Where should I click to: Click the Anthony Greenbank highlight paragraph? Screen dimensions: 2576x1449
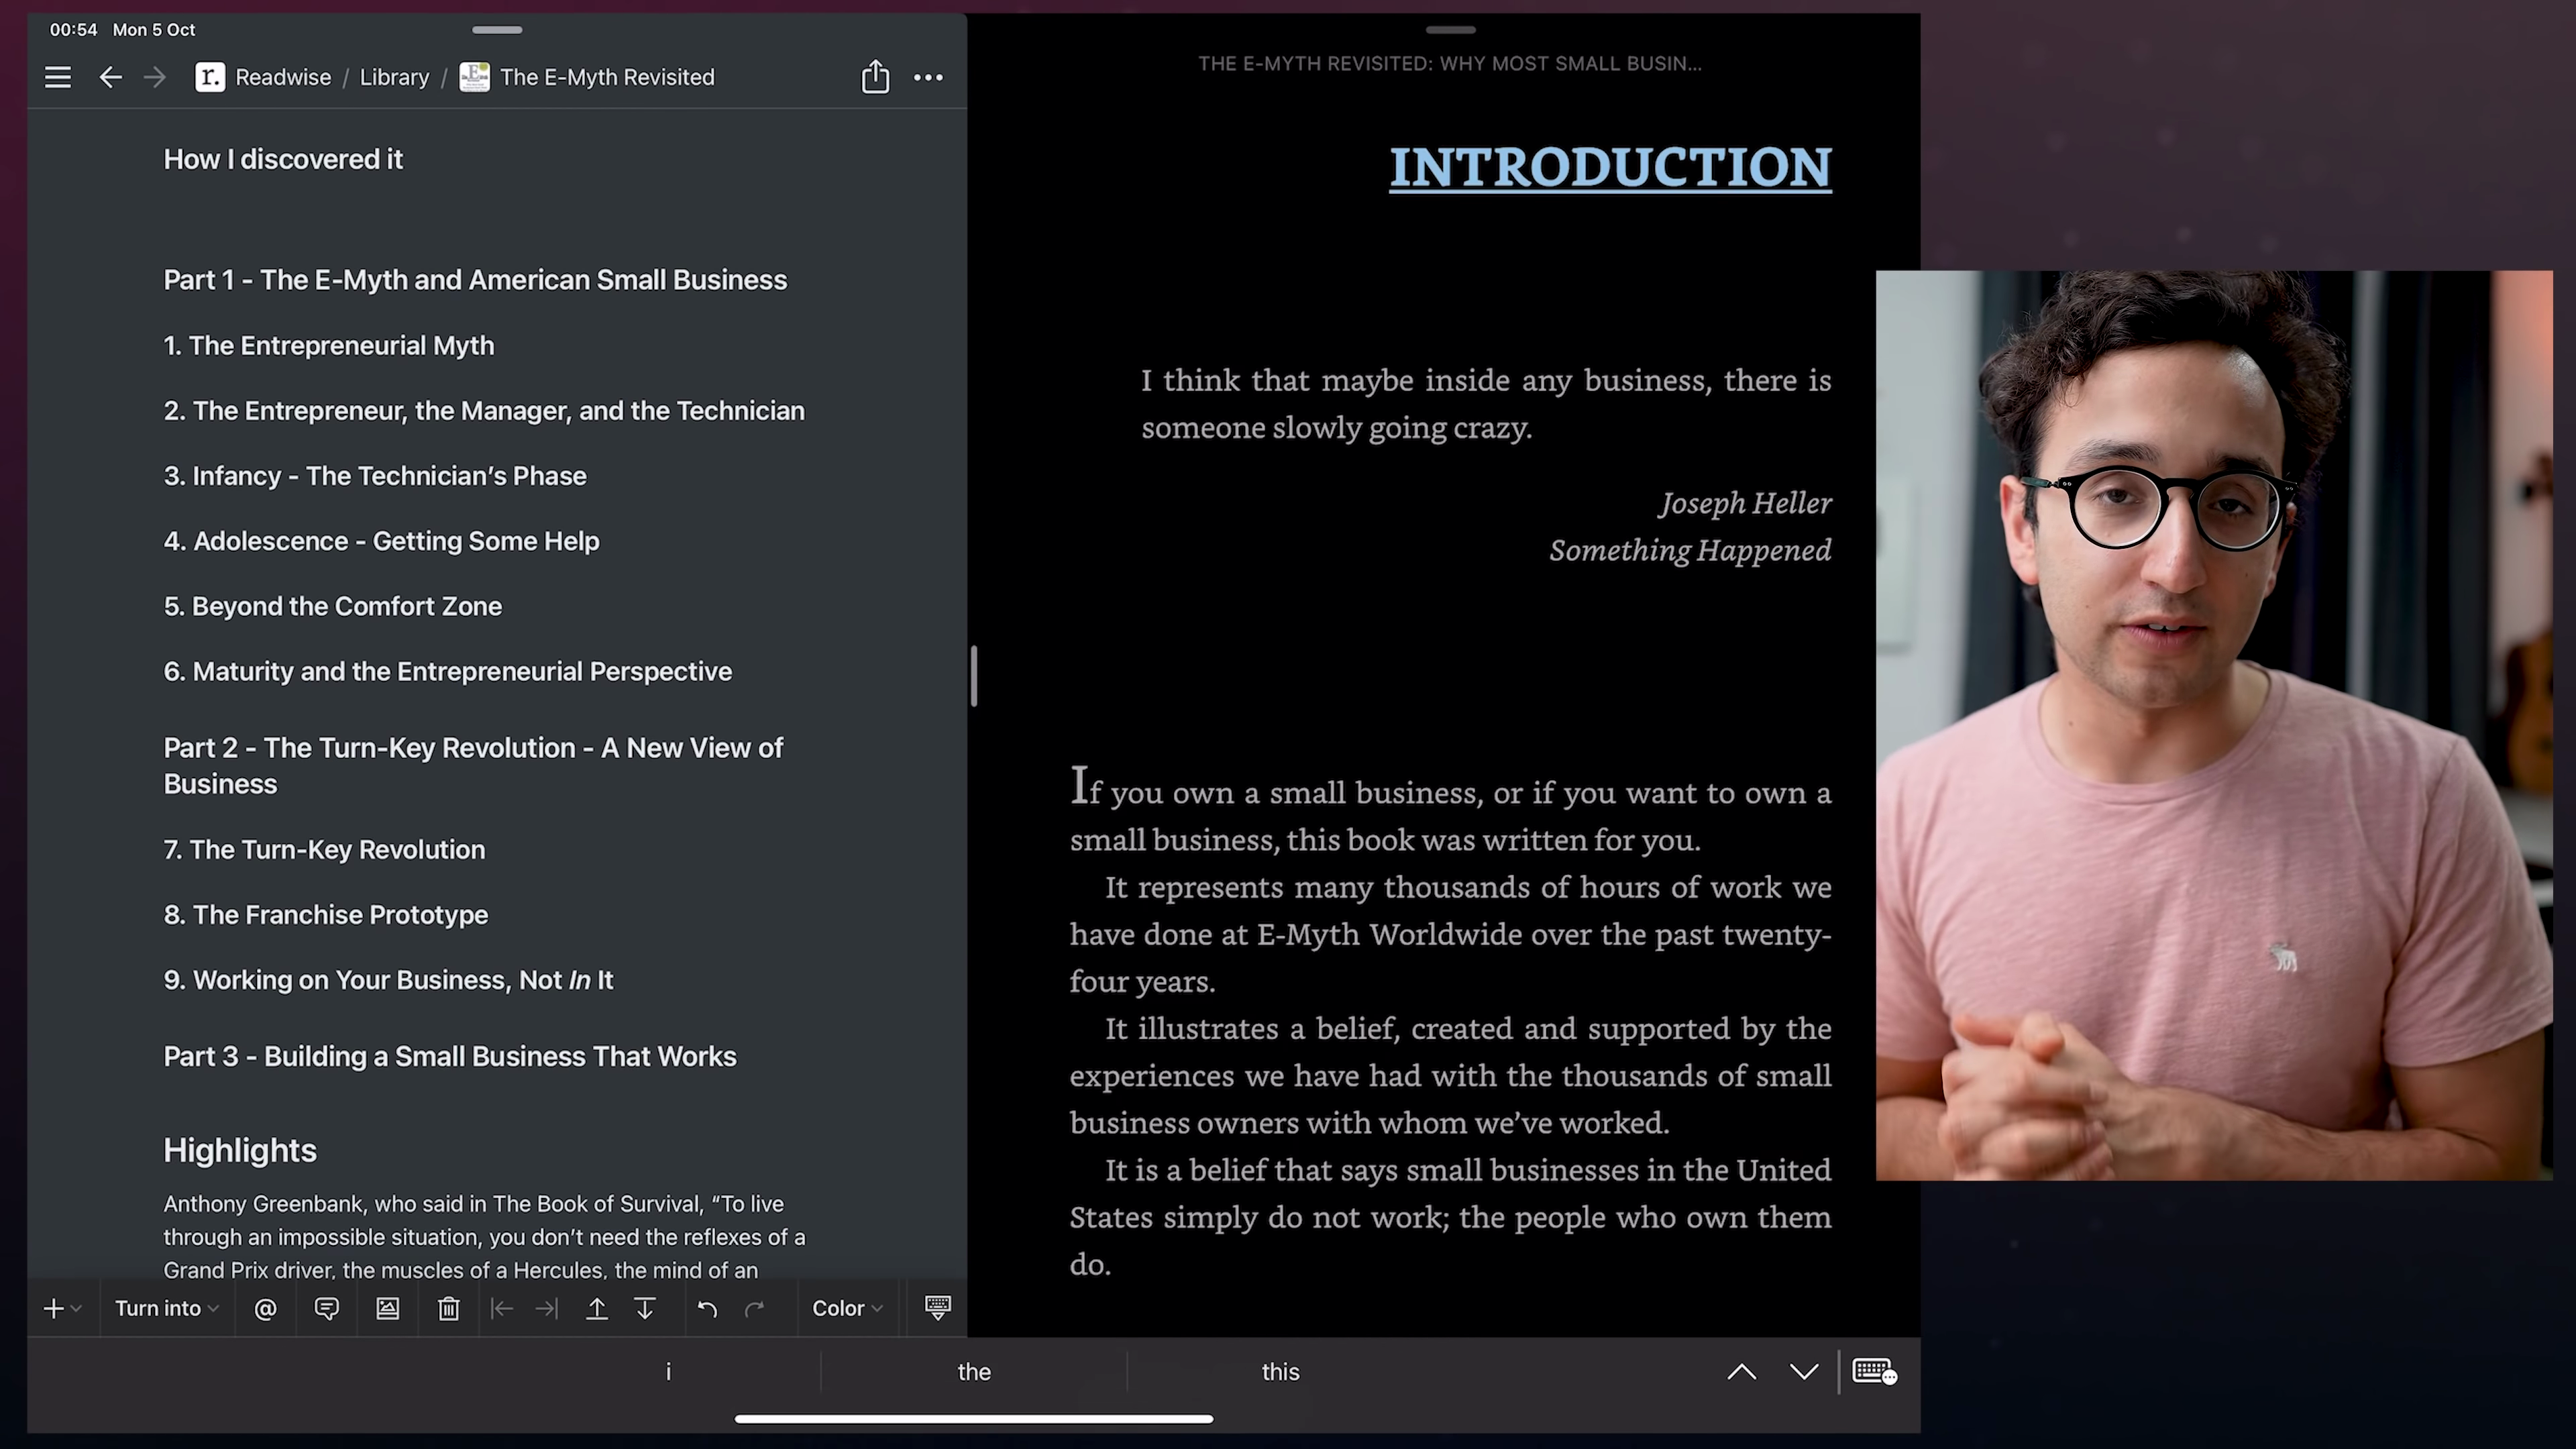pos(484,1236)
